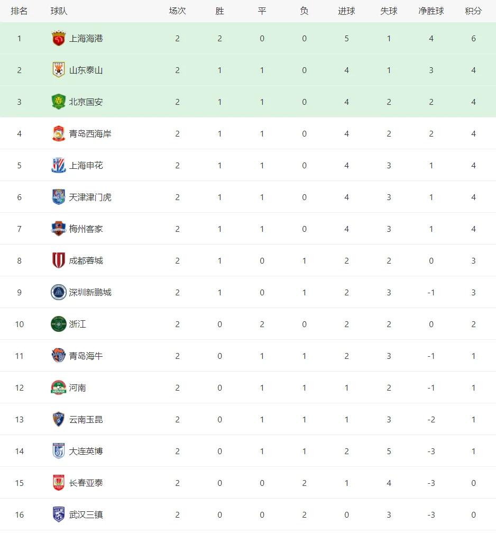496x551 pixels.
Task: Click the 河南 team name
Action: point(77,387)
